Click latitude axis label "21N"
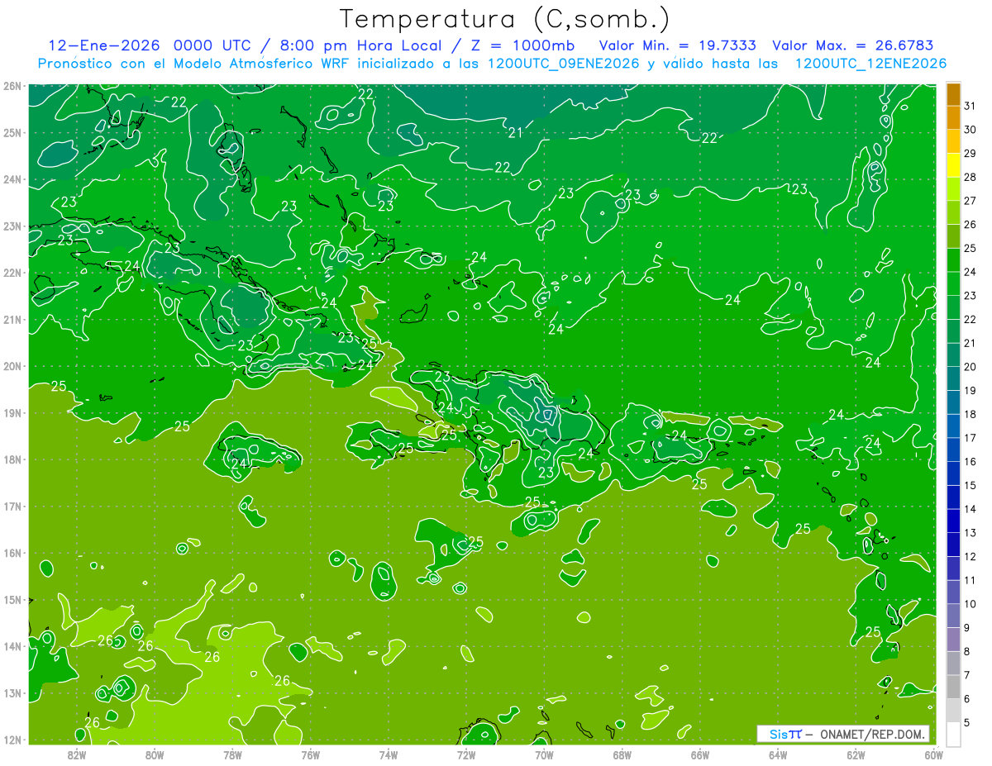The height and width of the screenshot is (766, 992). (12, 320)
